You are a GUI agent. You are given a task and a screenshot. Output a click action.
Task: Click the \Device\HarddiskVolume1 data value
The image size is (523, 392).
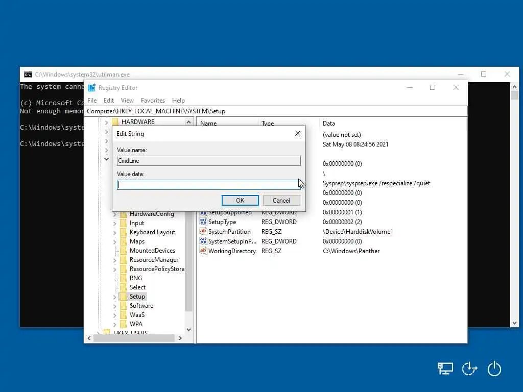point(358,231)
